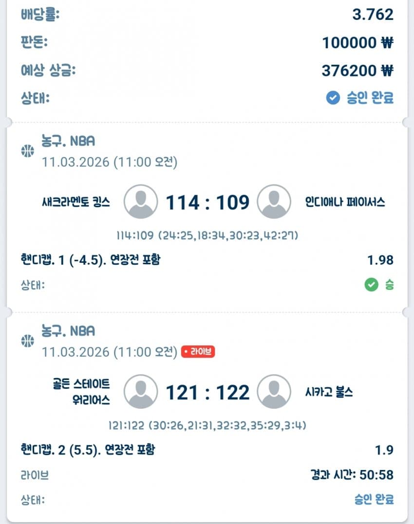Click the green win checkmark icon
The height and width of the screenshot is (524, 414).
tap(372, 285)
